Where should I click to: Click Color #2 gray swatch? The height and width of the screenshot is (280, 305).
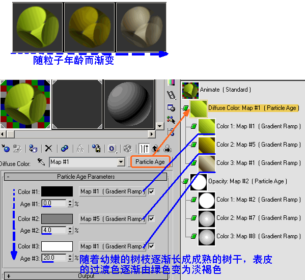57,219
